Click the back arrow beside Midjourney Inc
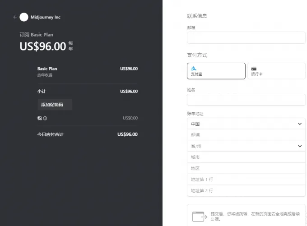This screenshot has height=226, width=307. pos(15,17)
